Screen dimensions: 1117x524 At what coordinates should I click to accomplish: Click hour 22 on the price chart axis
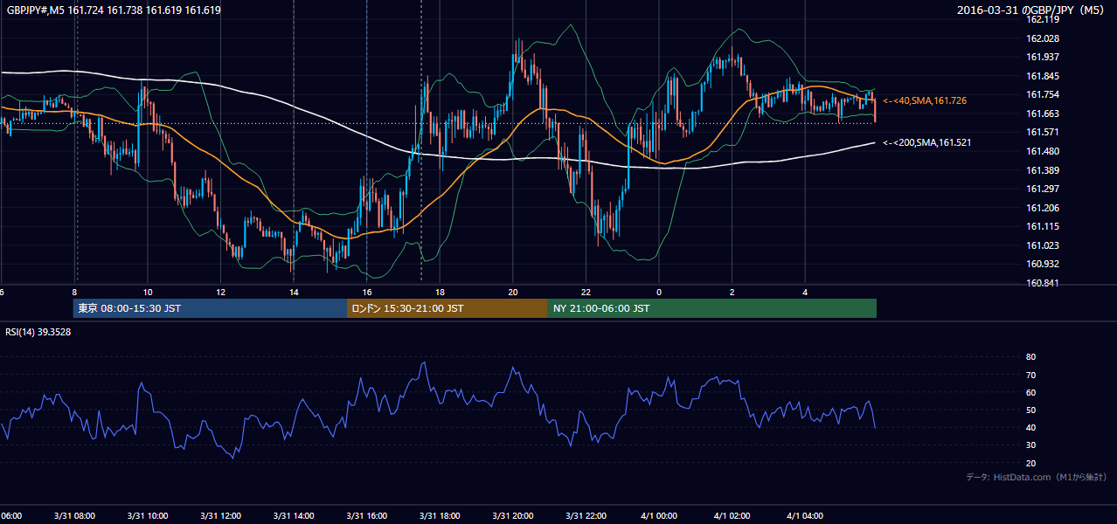coord(586,292)
